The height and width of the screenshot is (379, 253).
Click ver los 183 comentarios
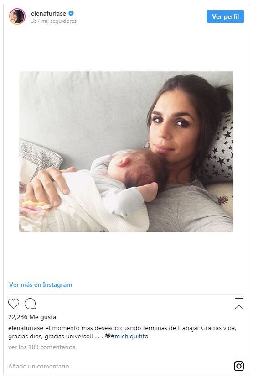point(41,347)
